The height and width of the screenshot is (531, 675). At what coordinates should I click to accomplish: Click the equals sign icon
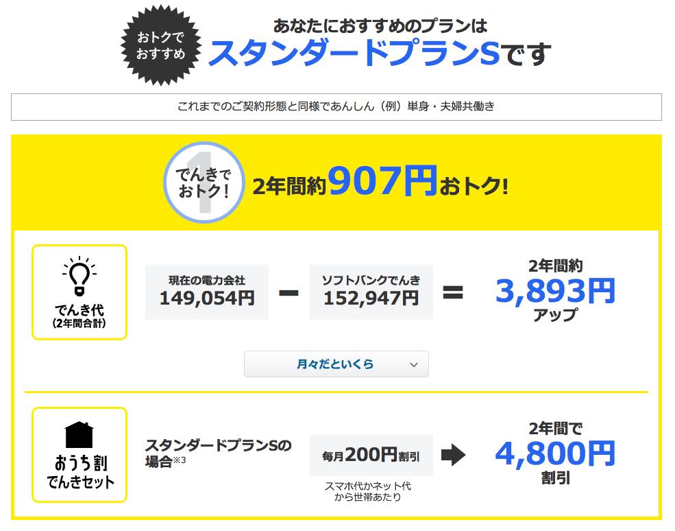tap(453, 293)
